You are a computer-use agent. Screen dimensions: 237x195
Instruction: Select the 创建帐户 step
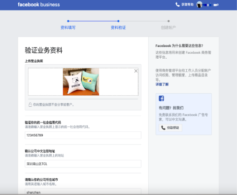(x=169, y=28)
